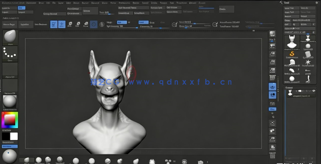The image size is (321, 164).
Task: Click the material sphere on the left shelf
Action: pyautogui.click(x=10, y=102)
